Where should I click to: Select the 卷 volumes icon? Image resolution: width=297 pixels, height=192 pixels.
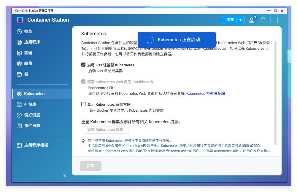[19, 74]
